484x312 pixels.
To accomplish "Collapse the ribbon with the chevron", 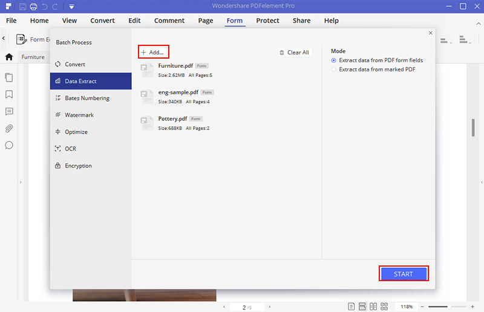I will pyautogui.click(x=479, y=24).
